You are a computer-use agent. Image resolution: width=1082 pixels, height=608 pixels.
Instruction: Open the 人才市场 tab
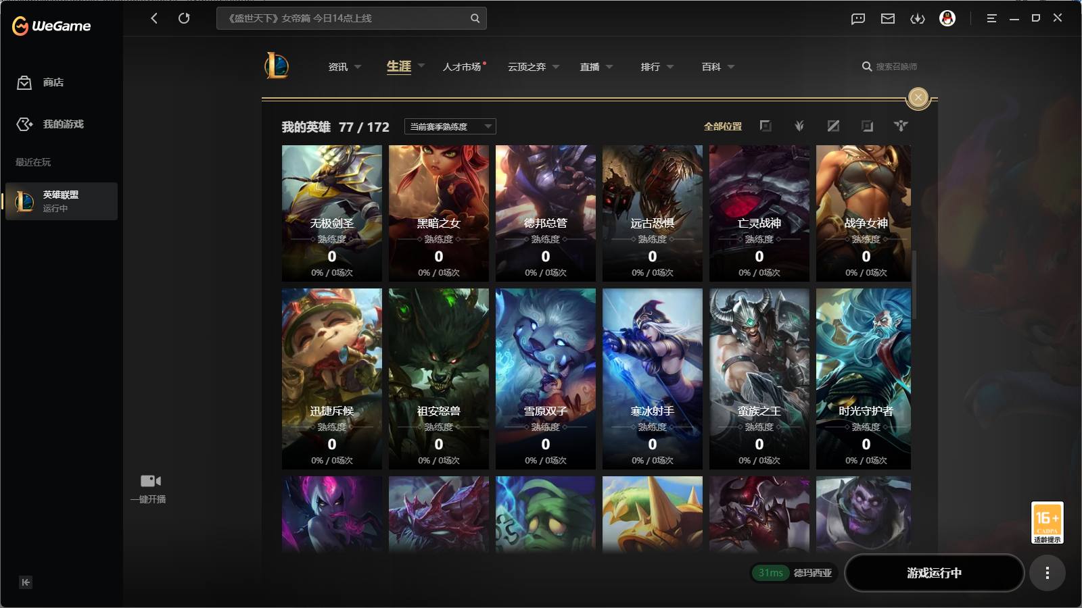click(x=463, y=67)
